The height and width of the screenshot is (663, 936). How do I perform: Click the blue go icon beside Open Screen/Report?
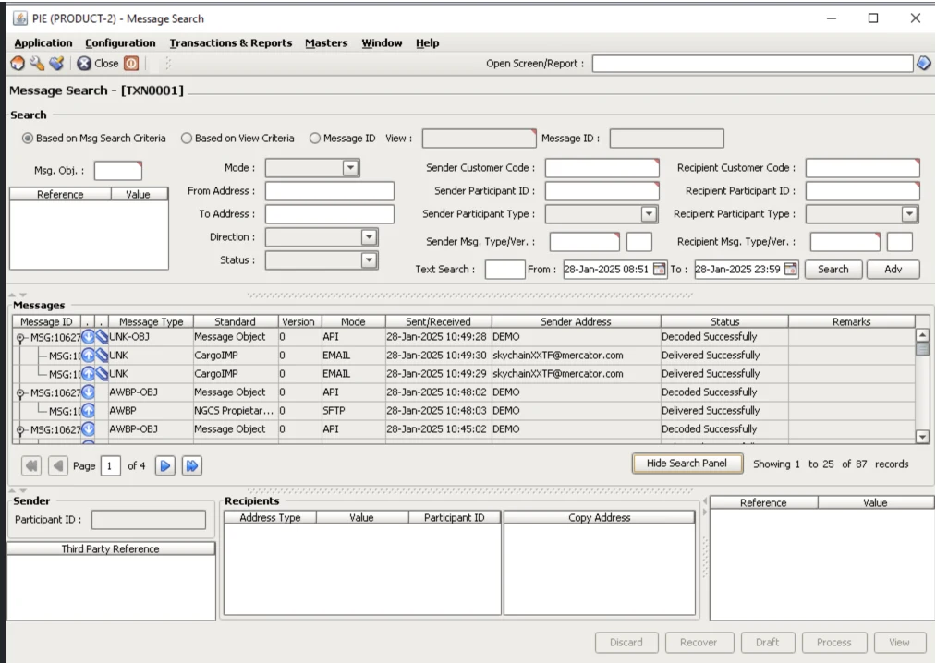click(923, 64)
